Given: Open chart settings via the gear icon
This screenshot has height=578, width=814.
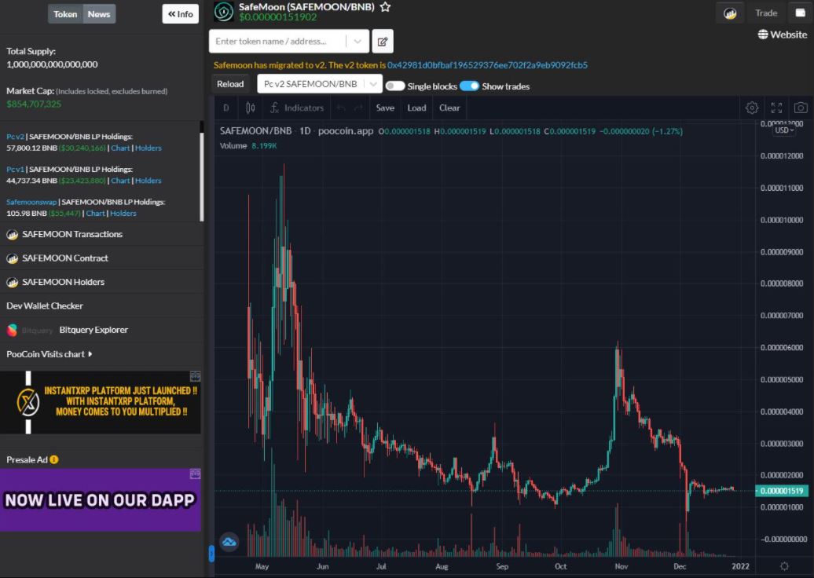Looking at the screenshot, I should (751, 108).
